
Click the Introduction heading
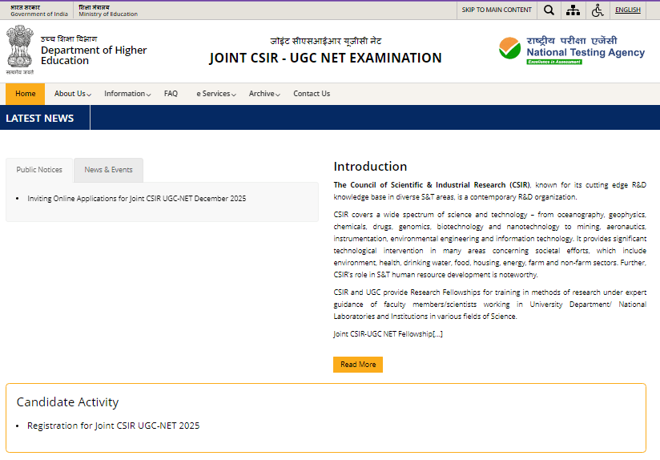370,167
